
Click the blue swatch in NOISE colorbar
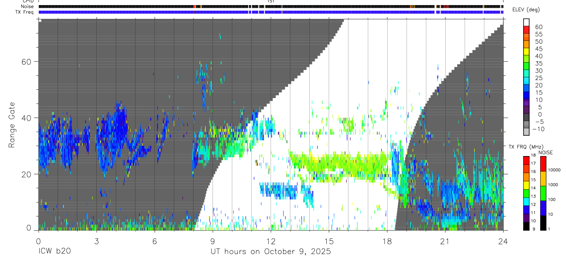pos(542,208)
